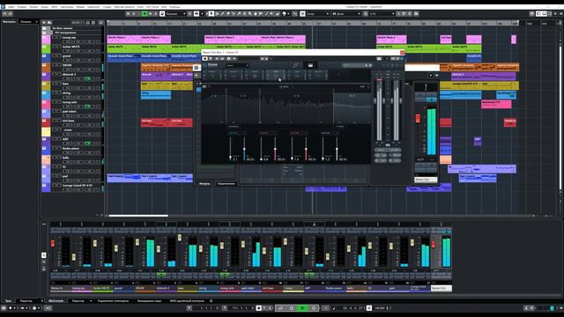Open setup gear at top right corner
Screen dimensions: 564x317
pos(560,14)
